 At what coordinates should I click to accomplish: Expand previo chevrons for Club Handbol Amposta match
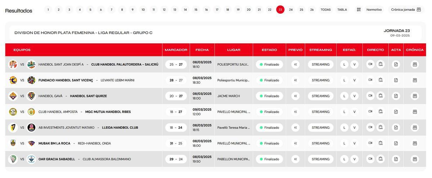296,112
